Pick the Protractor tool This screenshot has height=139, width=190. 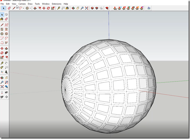[x=2, y=68]
